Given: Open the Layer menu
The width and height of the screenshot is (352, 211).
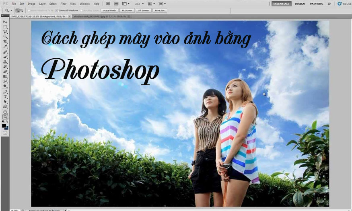Looking at the screenshot, I should (42, 4).
